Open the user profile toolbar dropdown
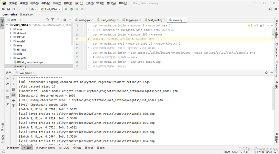Viewport: 279px width, 154px height. [x=33, y=9]
